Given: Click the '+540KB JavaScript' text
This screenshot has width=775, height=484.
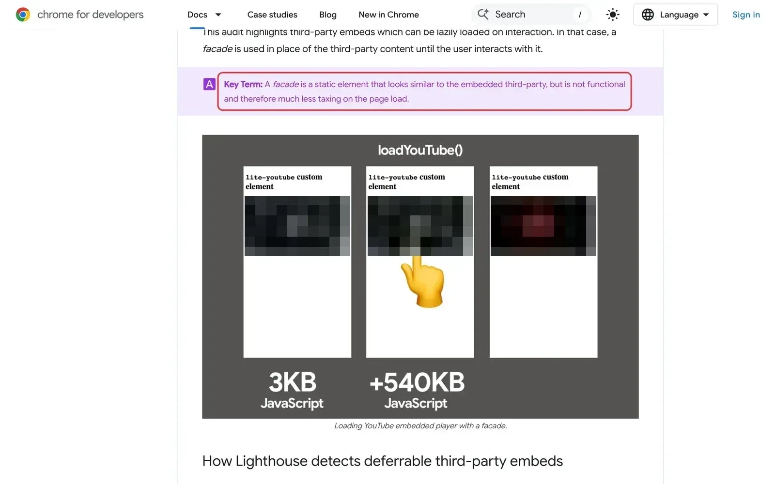Looking at the screenshot, I should [x=417, y=390].
